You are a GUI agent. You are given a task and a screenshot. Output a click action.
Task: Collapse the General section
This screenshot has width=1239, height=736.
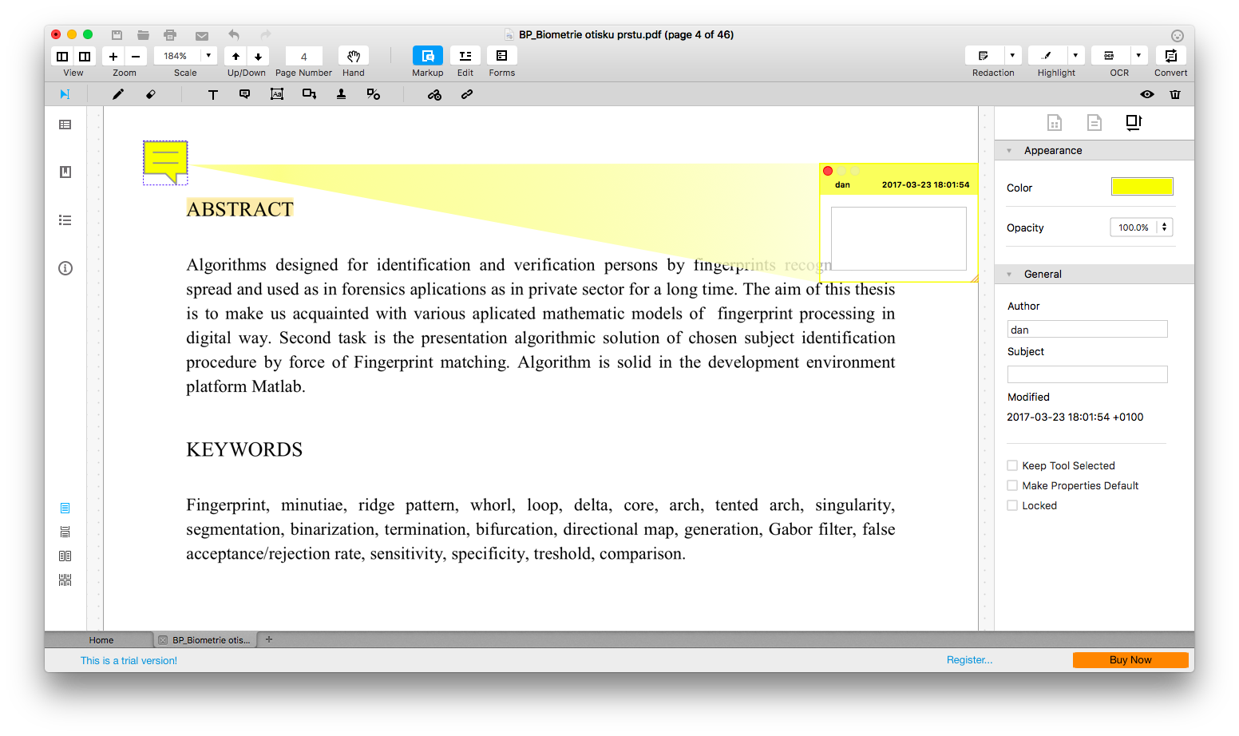point(1009,275)
